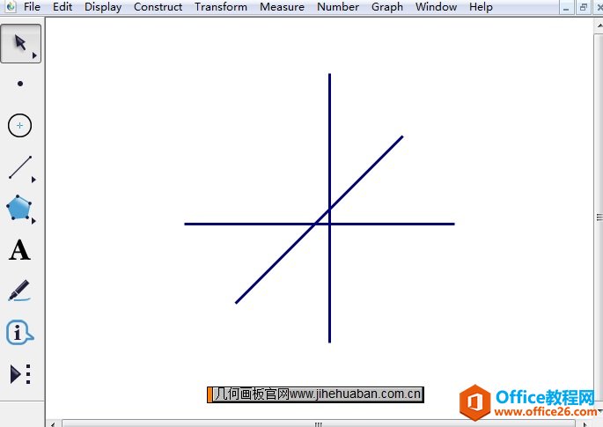This screenshot has width=603, height=427.
Task: Open the Transform menu
Action: (221, 7)
